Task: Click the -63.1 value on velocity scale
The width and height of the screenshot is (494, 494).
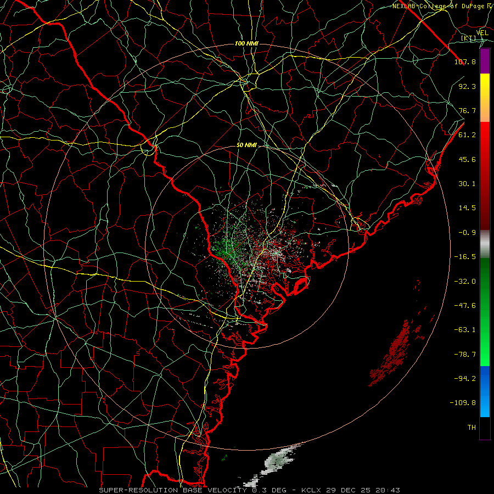Action: click(465, 330)
